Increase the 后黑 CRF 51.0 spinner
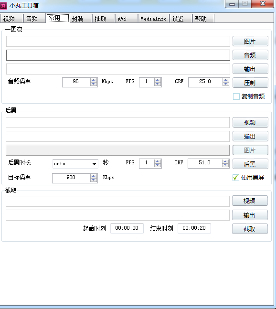 pyautogui.click(x=225, y=161)
